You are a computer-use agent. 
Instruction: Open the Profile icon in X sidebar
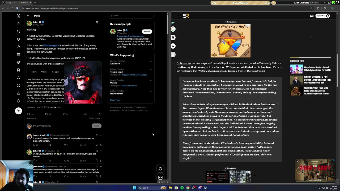[18, 93]
